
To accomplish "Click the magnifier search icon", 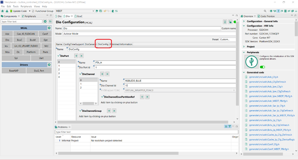I will 265,11.
